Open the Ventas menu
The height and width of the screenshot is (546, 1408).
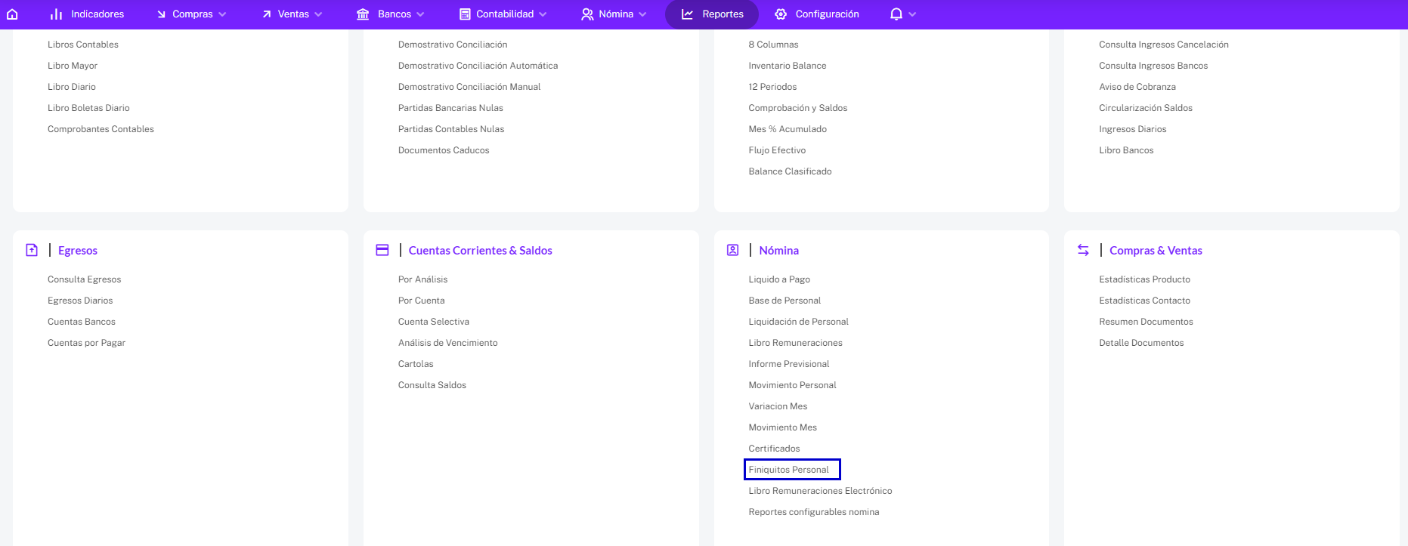point(292,14)
